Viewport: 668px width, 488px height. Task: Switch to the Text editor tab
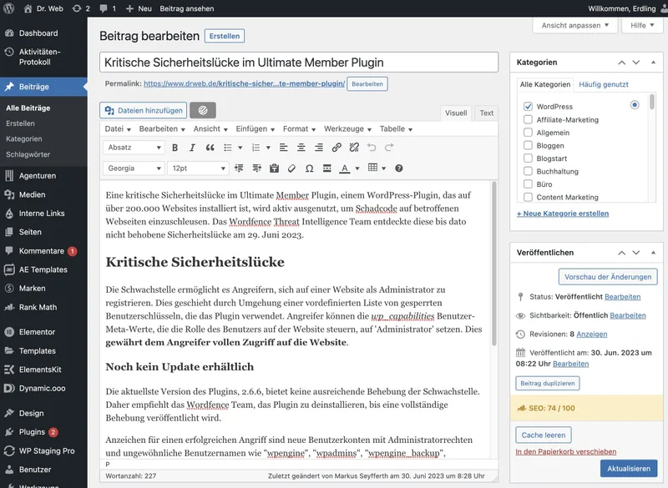[486, 113]
